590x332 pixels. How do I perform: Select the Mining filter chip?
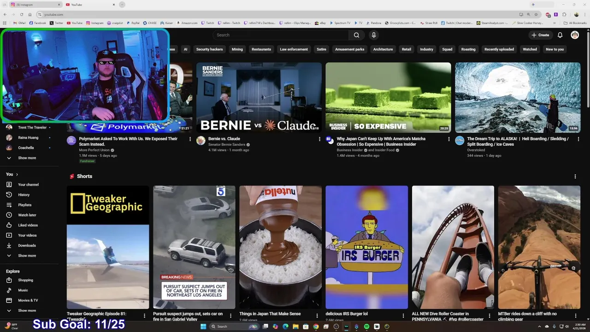(237, 49)
